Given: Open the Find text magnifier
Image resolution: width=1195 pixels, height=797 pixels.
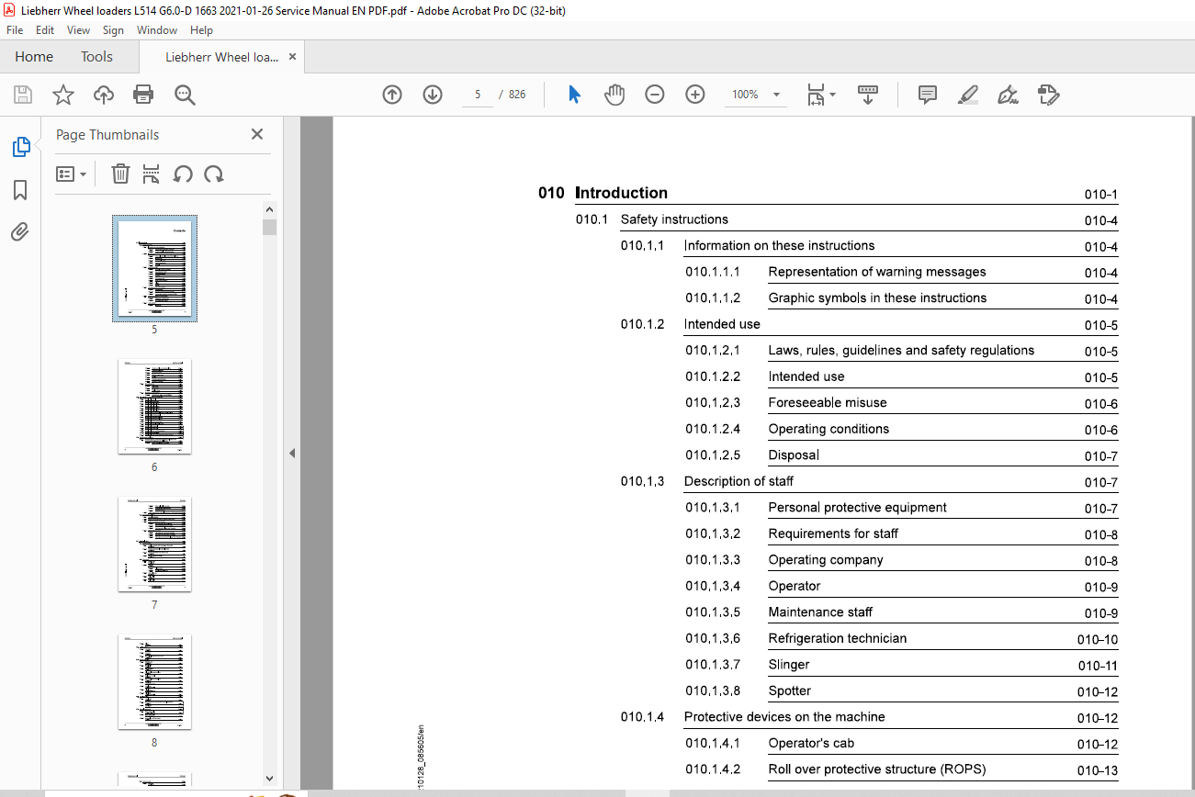Looking at the screenshot, I should point(185,95).
